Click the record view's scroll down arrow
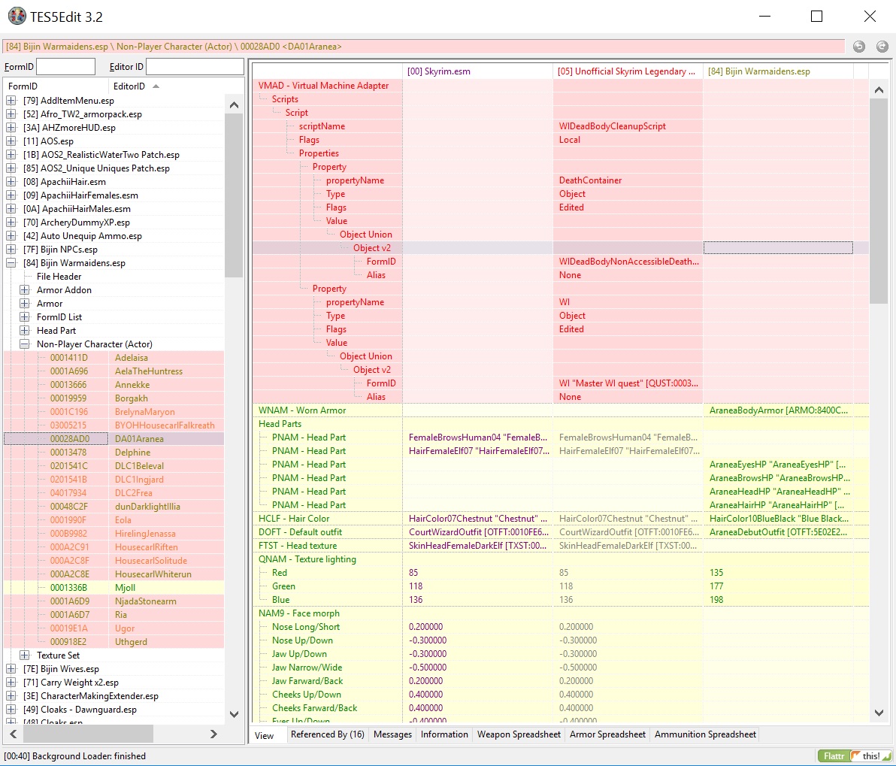The height and width of the screenshot is (766, 896). (879, 713)
